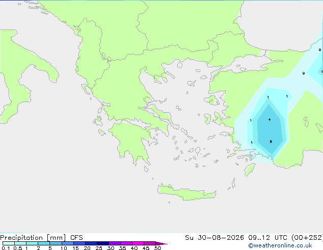Image resolution: width=323 pixels, height=250 pixels.
Task: Click the arrow tip at the legend's end
Action: (162, 243)
